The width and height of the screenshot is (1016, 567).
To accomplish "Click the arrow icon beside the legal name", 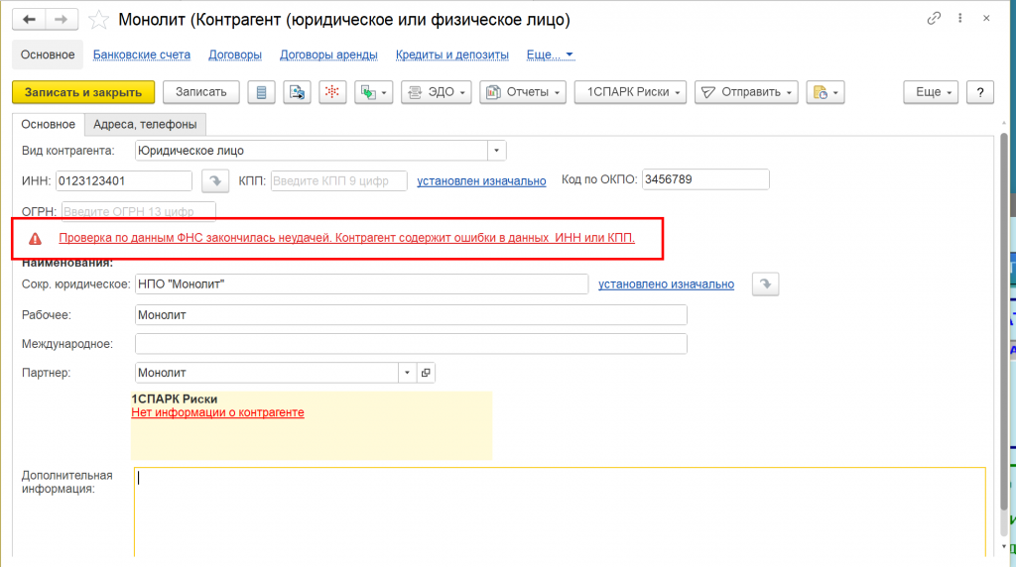I will pyautogui.click(x=765, y=284).
